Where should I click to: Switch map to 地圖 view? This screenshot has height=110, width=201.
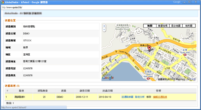pyautogui.click(x=150, y=26)
